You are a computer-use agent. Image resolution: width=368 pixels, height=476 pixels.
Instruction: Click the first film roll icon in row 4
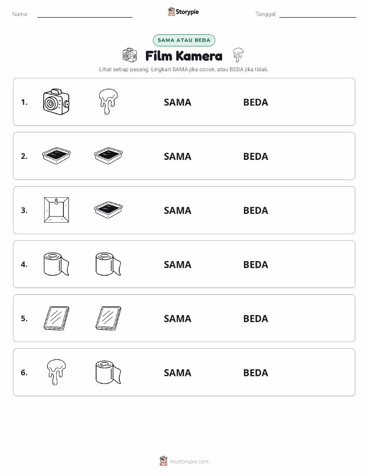[56, 264]
